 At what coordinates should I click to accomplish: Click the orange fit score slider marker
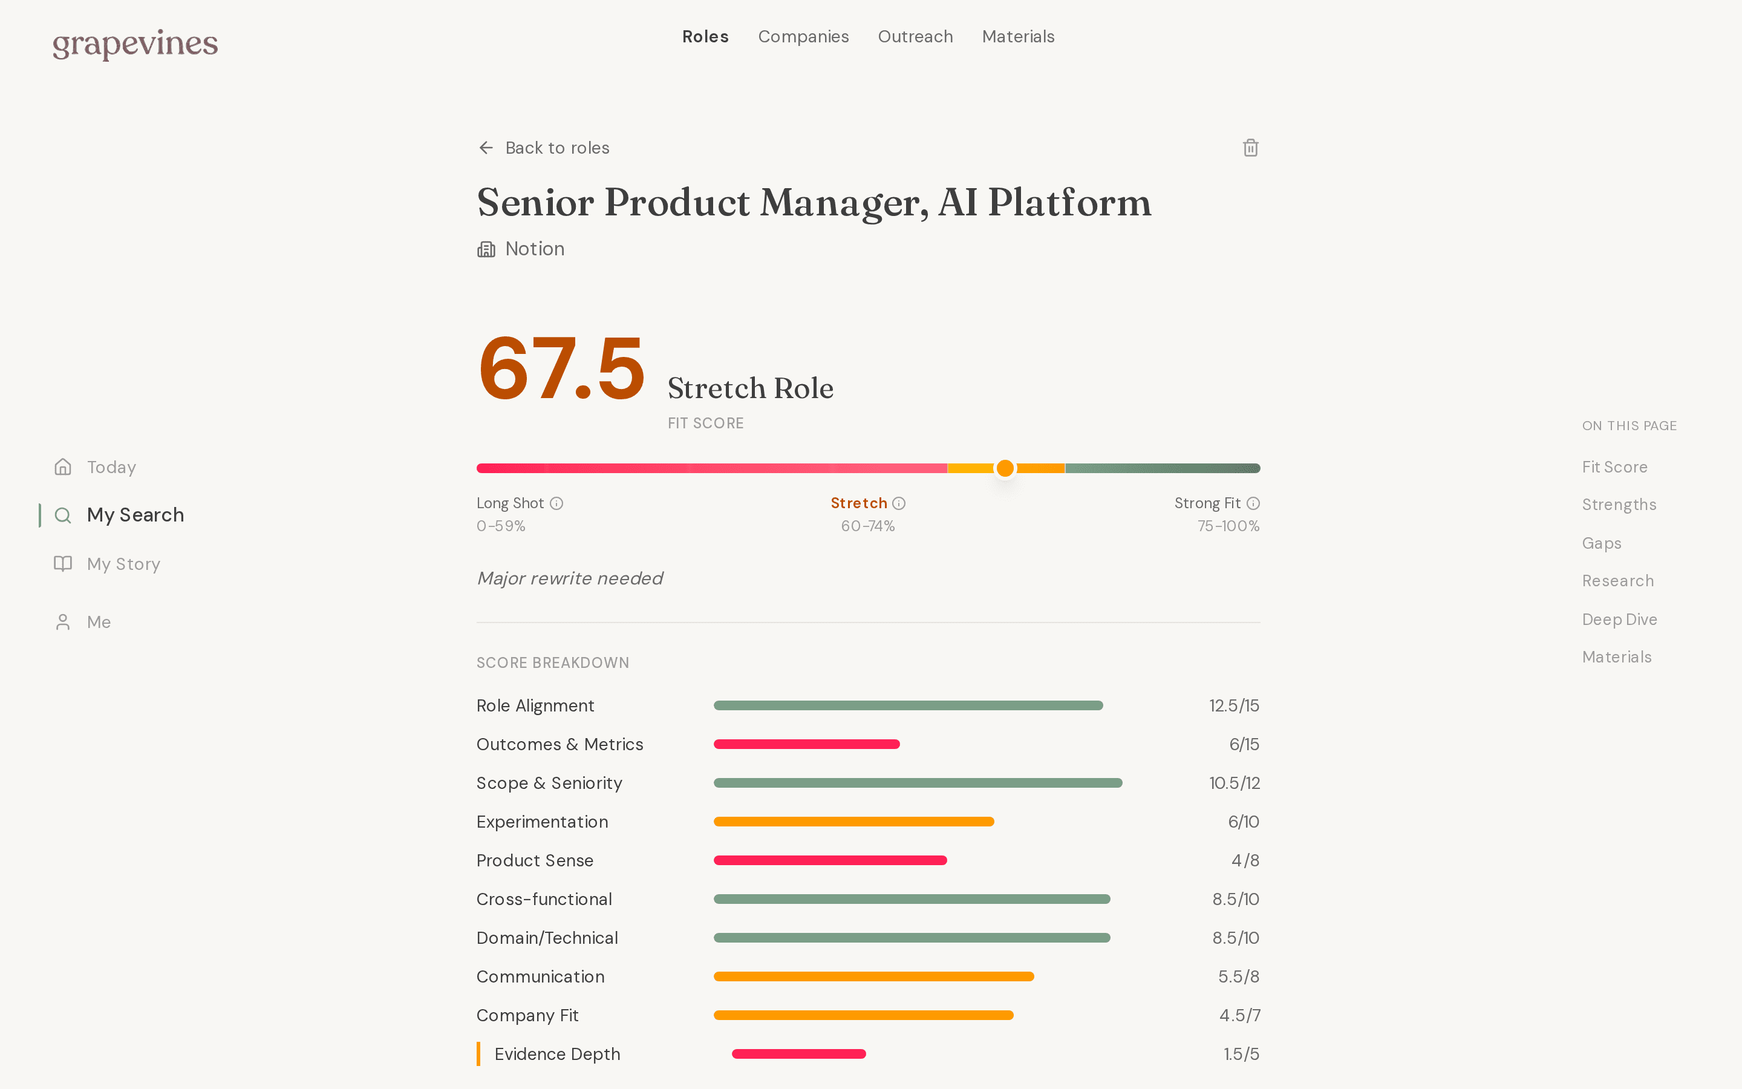1005,468
